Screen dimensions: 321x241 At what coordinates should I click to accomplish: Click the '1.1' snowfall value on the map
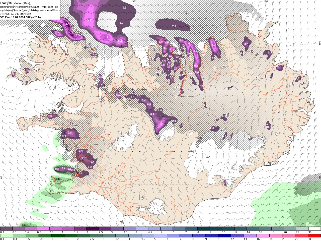click(x=106, y=37)
